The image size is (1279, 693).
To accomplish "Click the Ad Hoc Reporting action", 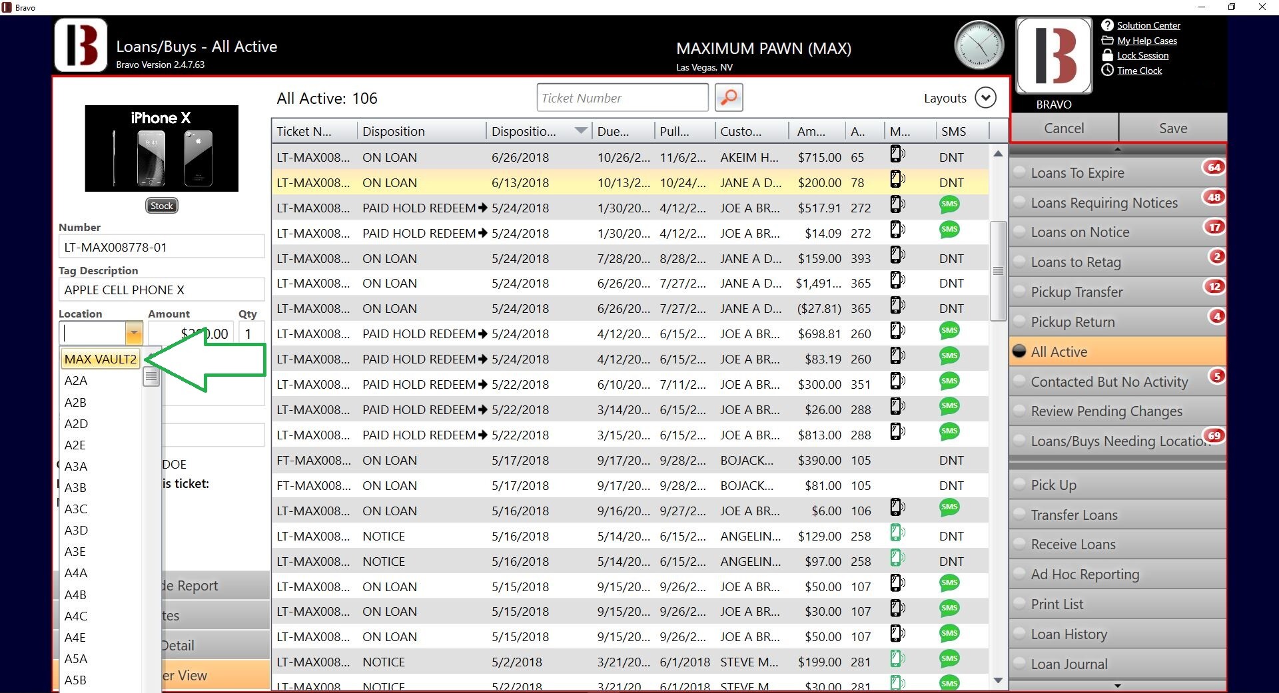I will pyautogui.click(x=1118, y=574).
